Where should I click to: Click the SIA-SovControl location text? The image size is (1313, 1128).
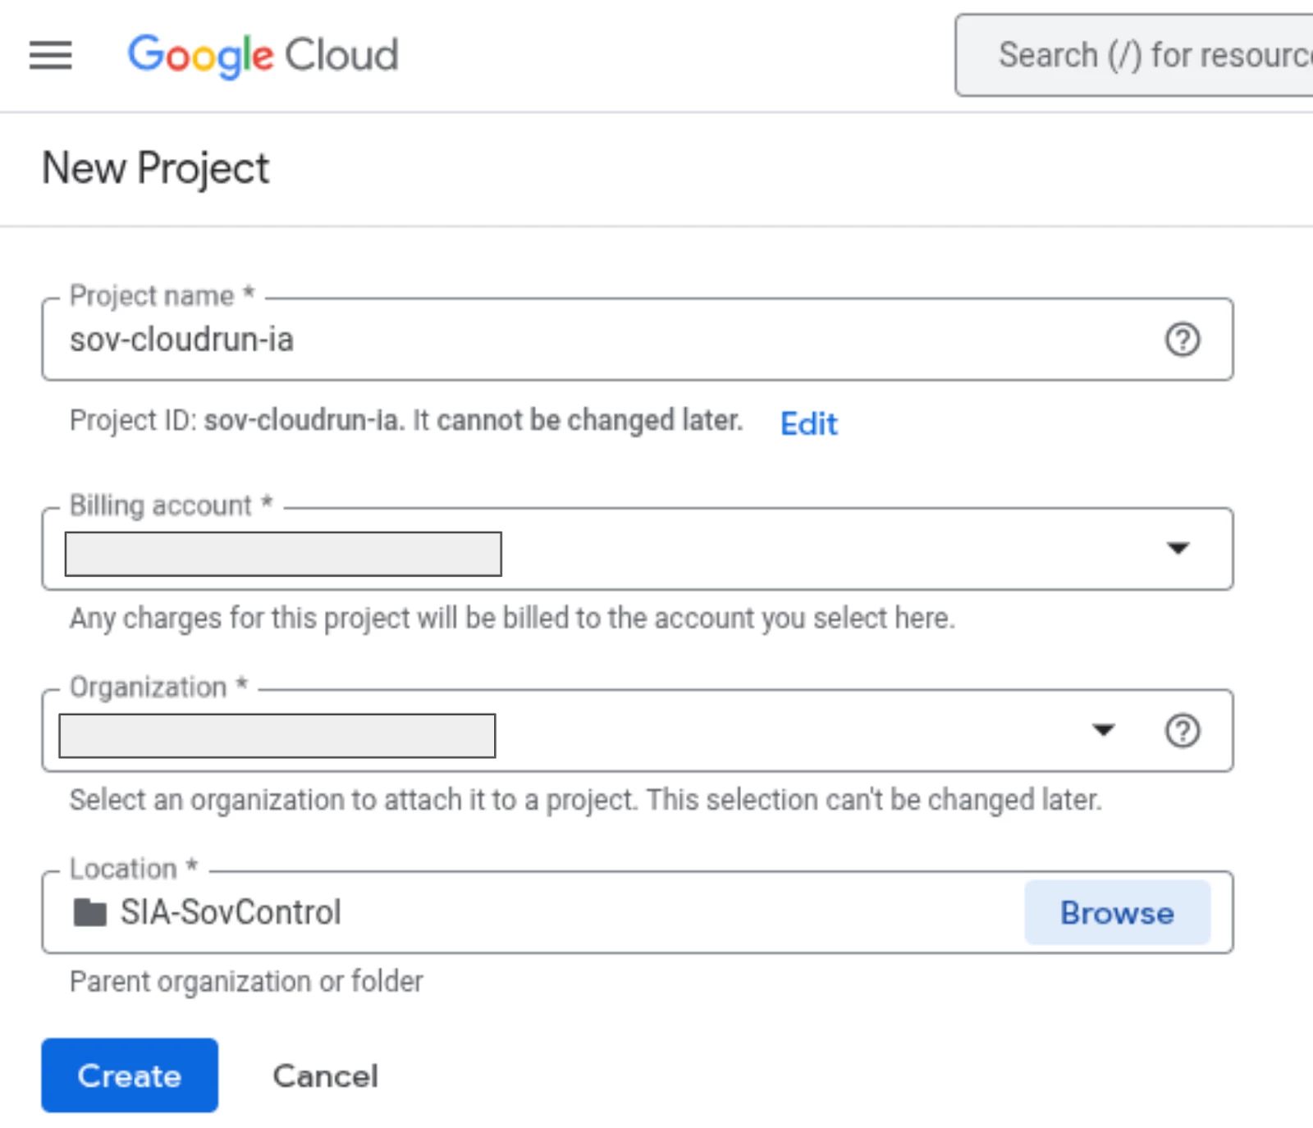pyautogui.click(x=231, y=912)
